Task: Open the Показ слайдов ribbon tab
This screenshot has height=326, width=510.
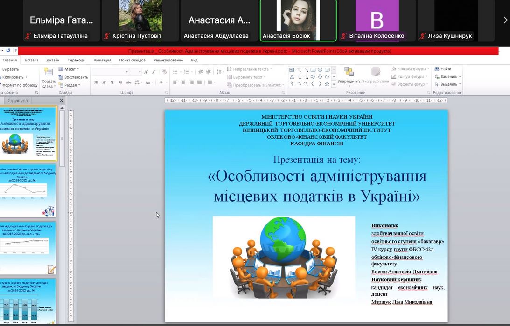Action: (x=132, y=60)
